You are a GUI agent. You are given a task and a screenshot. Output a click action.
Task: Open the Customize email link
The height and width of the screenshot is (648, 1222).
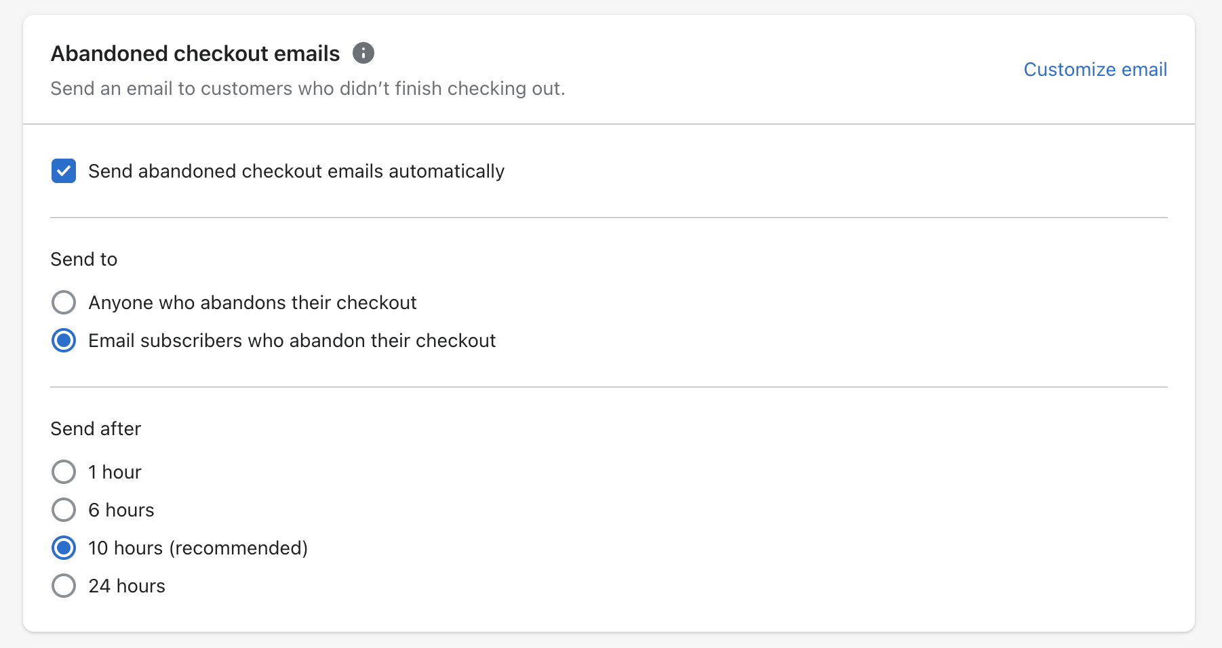(x=1095, y=69)
